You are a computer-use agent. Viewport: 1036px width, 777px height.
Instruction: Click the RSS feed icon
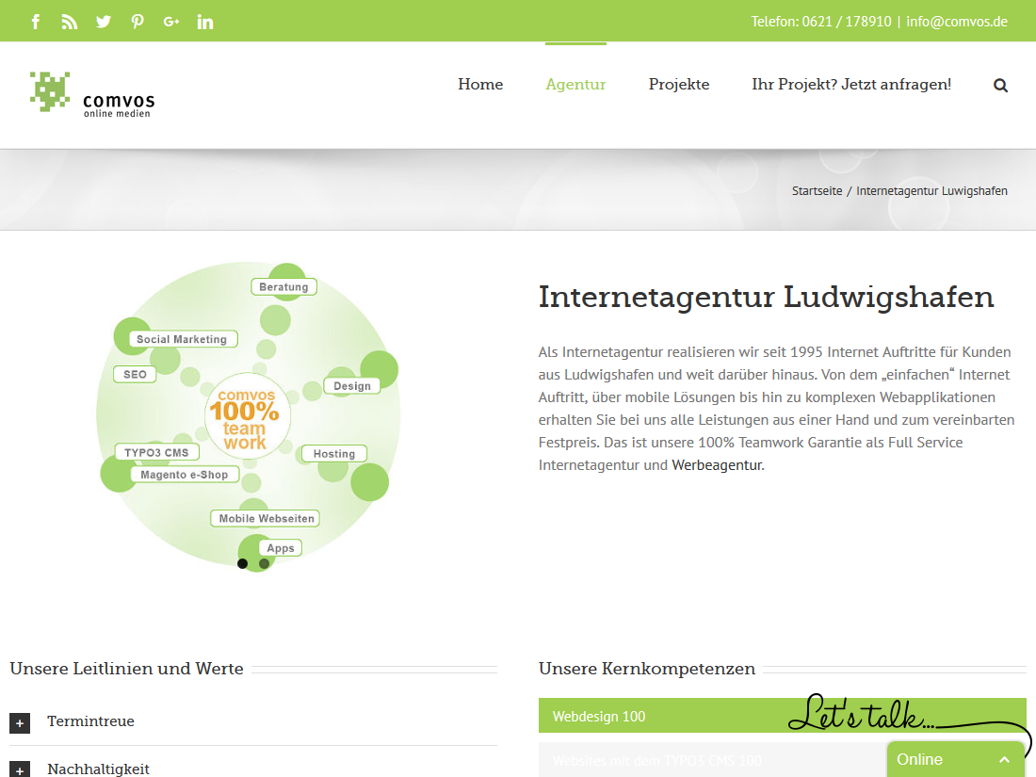click(70, 22)
